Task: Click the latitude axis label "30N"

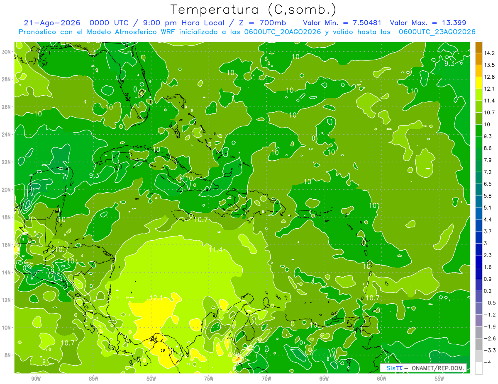Action: [6, 51]
